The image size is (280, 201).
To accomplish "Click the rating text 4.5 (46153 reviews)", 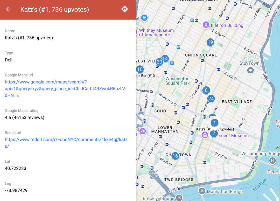I will tap(24, 117).
